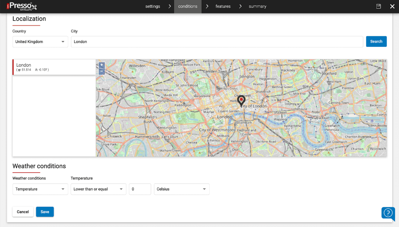Click the save disk icon in top bar

(x=379, y=6)
